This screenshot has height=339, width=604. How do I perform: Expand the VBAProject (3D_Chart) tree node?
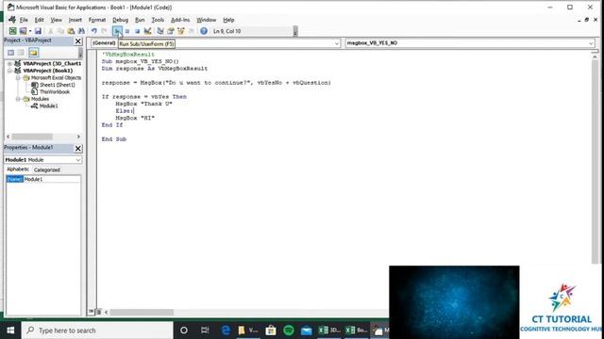click(x=9, y=63)
